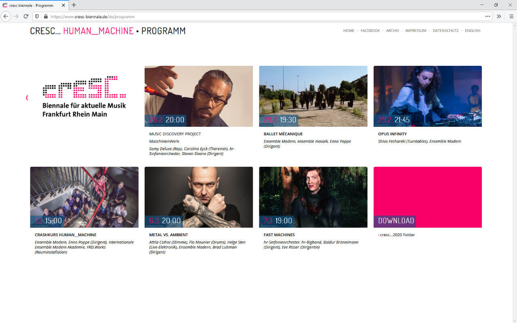Open the page actions three-dots menu
The height and width of the screenshot is (323, 517).
(488, 17)
